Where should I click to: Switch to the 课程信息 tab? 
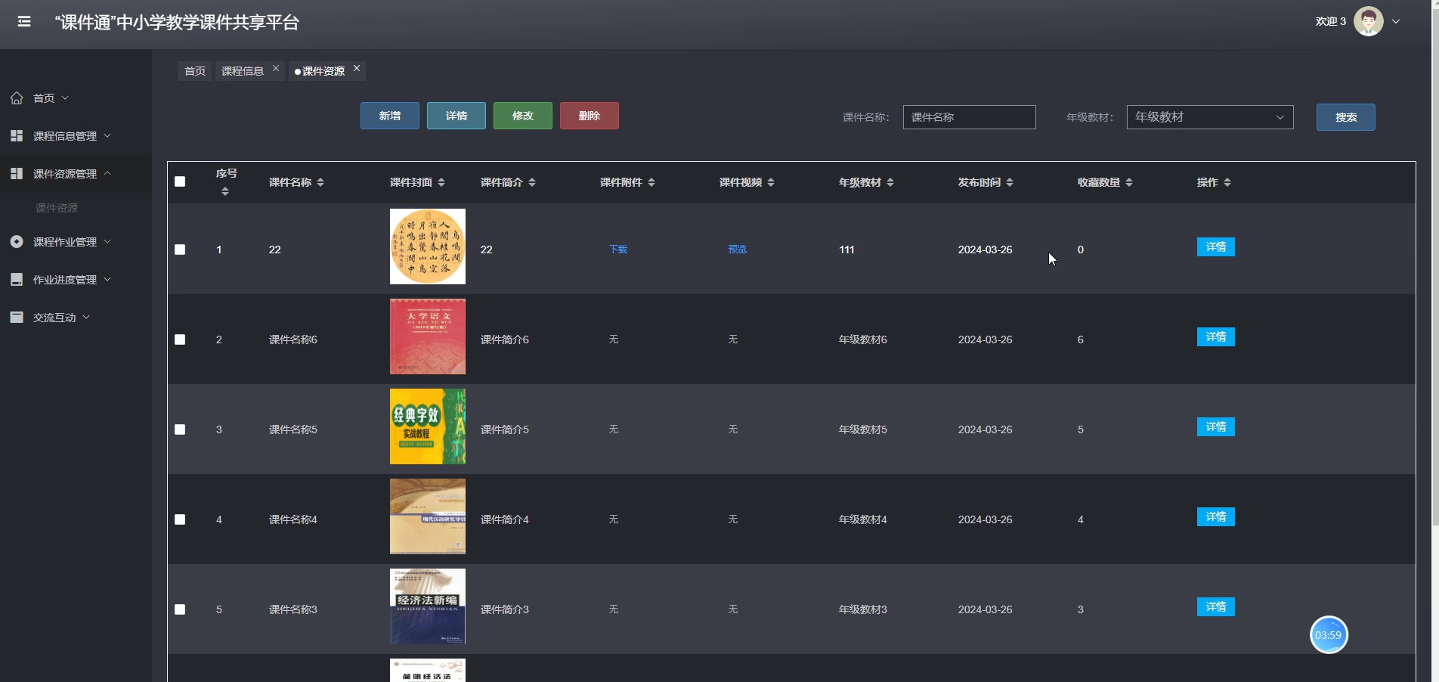click(243, 71)
